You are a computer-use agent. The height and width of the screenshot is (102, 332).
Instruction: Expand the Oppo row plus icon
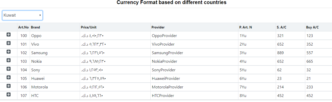point(9,35)
